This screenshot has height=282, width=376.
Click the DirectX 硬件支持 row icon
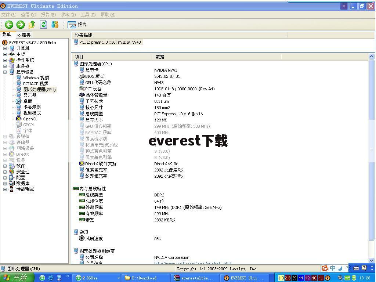coord(82,163)
